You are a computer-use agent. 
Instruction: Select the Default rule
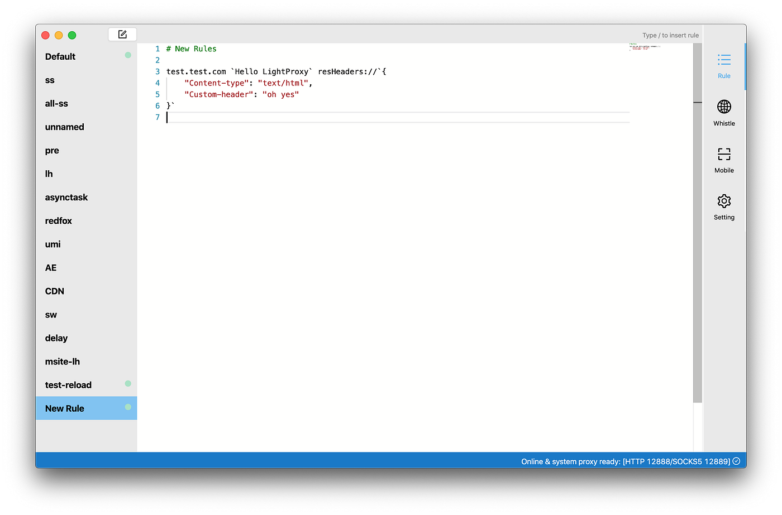tap(60, 56)
